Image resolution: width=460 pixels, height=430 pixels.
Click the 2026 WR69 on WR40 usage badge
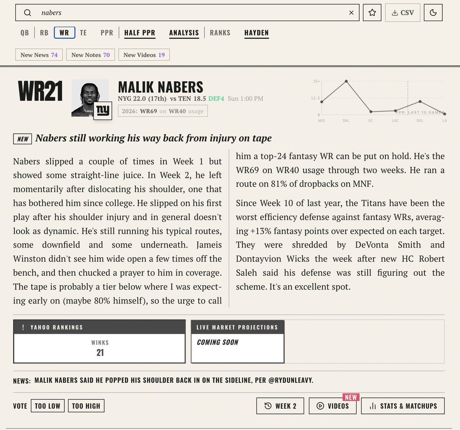click(163, 111)
